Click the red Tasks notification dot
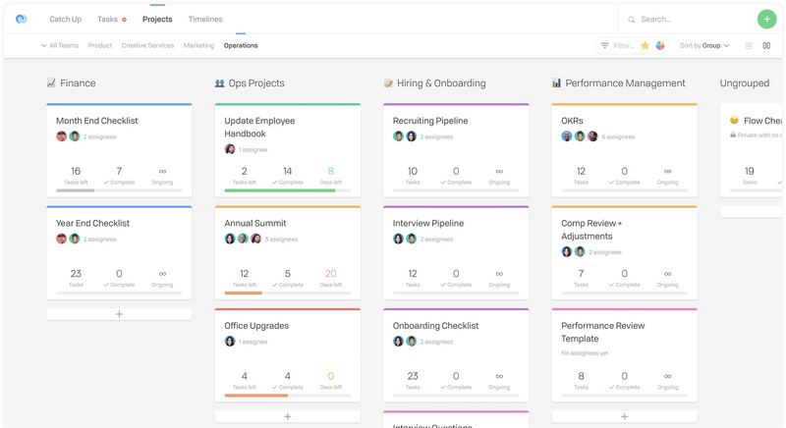Image resolution: width=786 pixels, height=428 pixels. (x=125, y=20)
